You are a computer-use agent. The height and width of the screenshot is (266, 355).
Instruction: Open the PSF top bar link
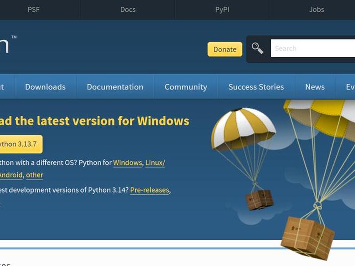click(x=33, y=9)
